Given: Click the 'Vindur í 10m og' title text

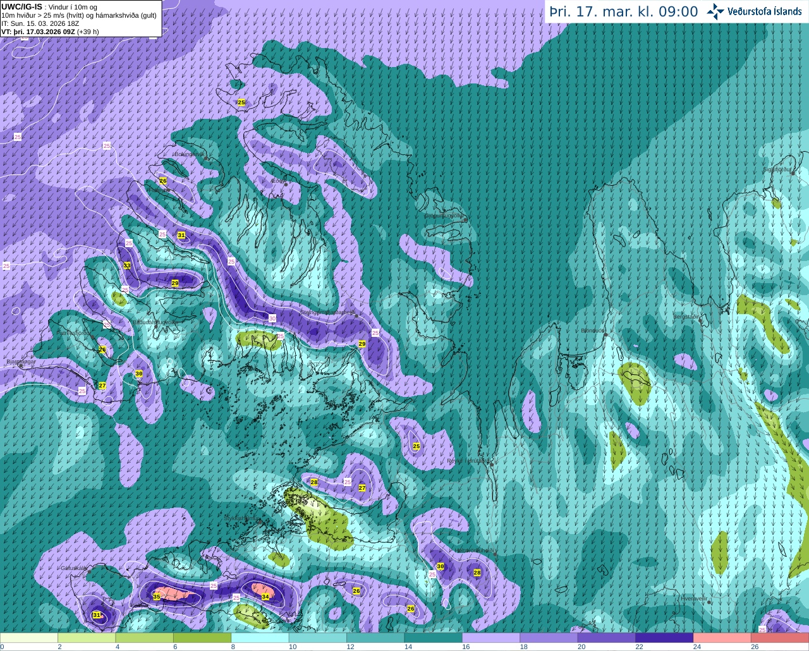Looking at the screenshot, I should [x=73, y=8].
